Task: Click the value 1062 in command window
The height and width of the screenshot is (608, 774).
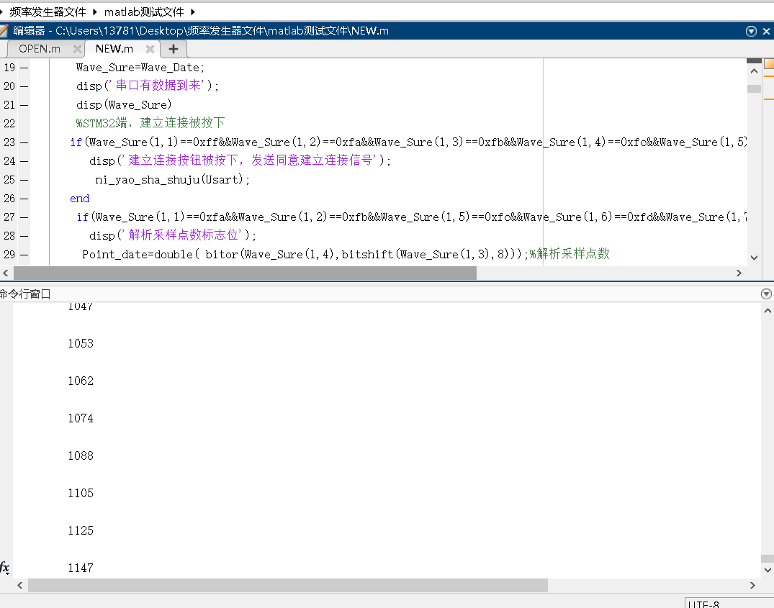Action: pos(81,381)
